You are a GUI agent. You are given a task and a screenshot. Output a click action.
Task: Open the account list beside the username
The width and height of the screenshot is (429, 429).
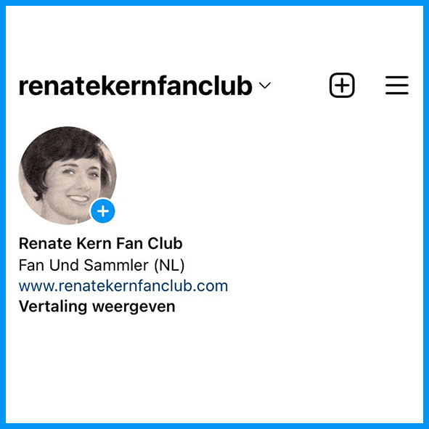pos(264,86)
